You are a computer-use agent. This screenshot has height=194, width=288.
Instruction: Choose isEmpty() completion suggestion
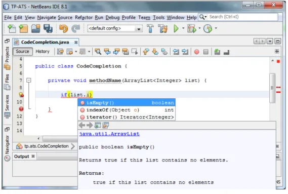tap(127, 103)
